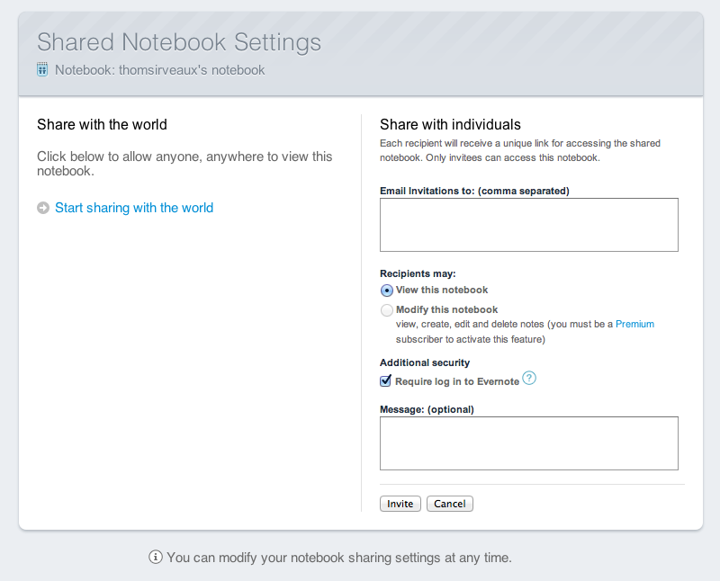Focus the optional Message text box
The width and height of the screenshot is (720, 581).
pos(529,443)
